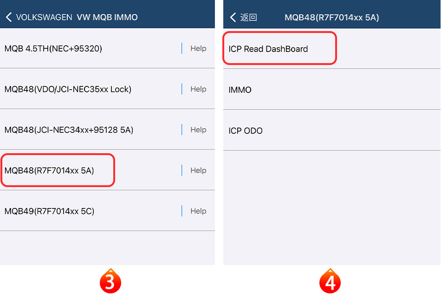Click the red step 3 badge
Screen dimensions: 441x305
click(x=110, y=282)
